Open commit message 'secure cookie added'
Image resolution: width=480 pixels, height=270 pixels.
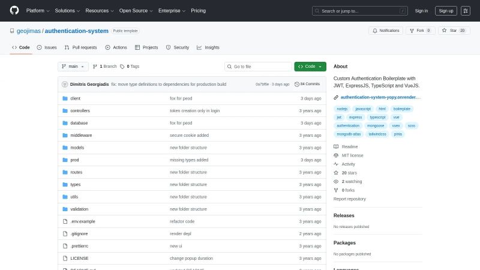pyautogui.click(x=189, y=136)
